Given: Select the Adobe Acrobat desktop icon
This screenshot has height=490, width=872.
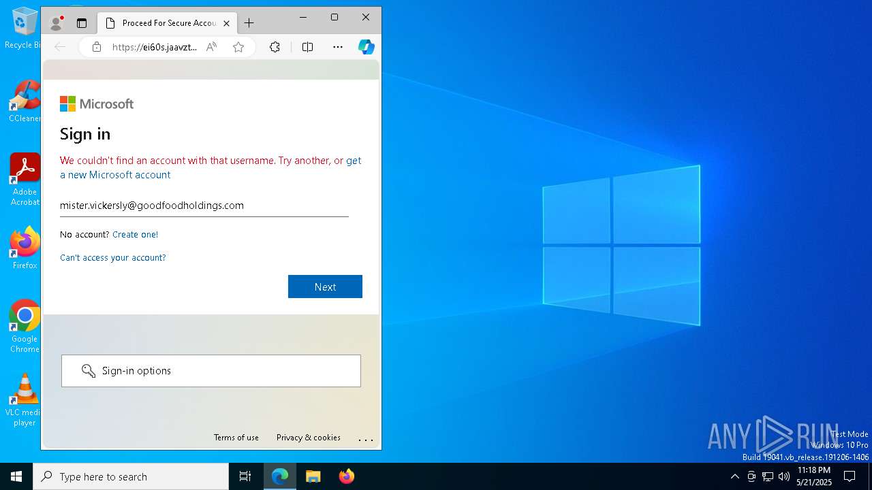Looking at the screenshot, I should (25, 180).
